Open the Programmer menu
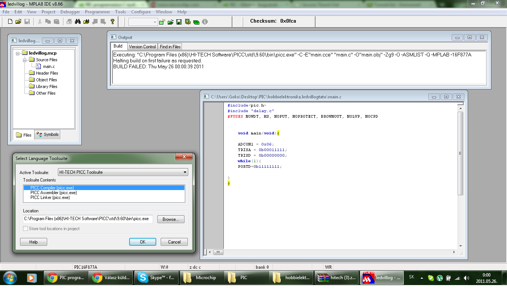507x304 pixels. (97, 12)
